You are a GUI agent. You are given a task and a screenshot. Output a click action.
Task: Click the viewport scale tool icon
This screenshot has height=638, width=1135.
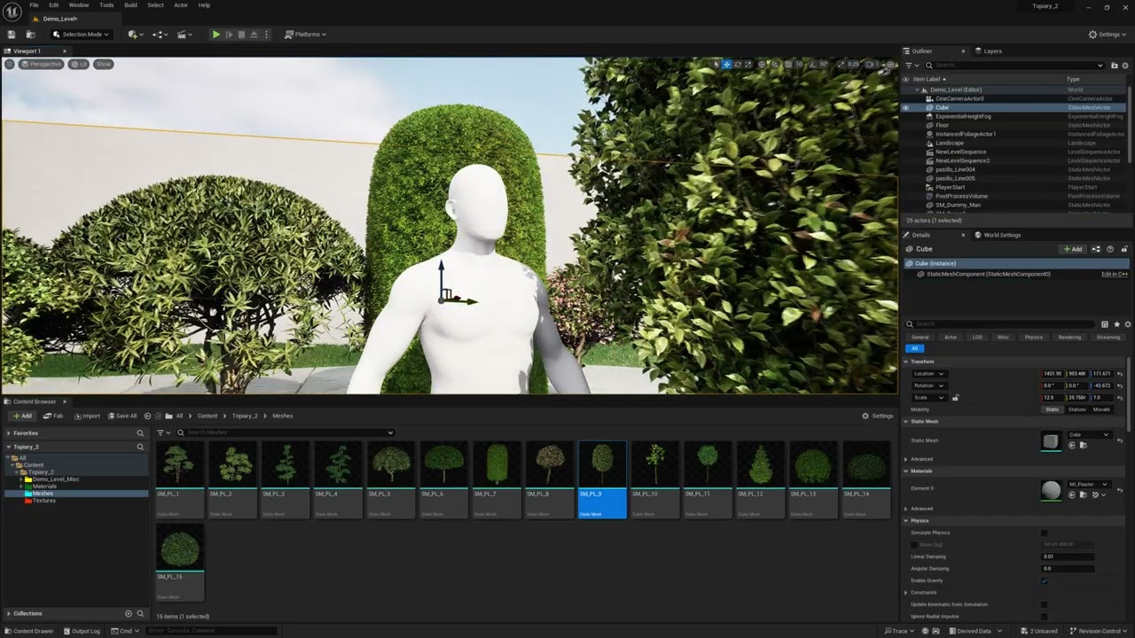point(748,64)
